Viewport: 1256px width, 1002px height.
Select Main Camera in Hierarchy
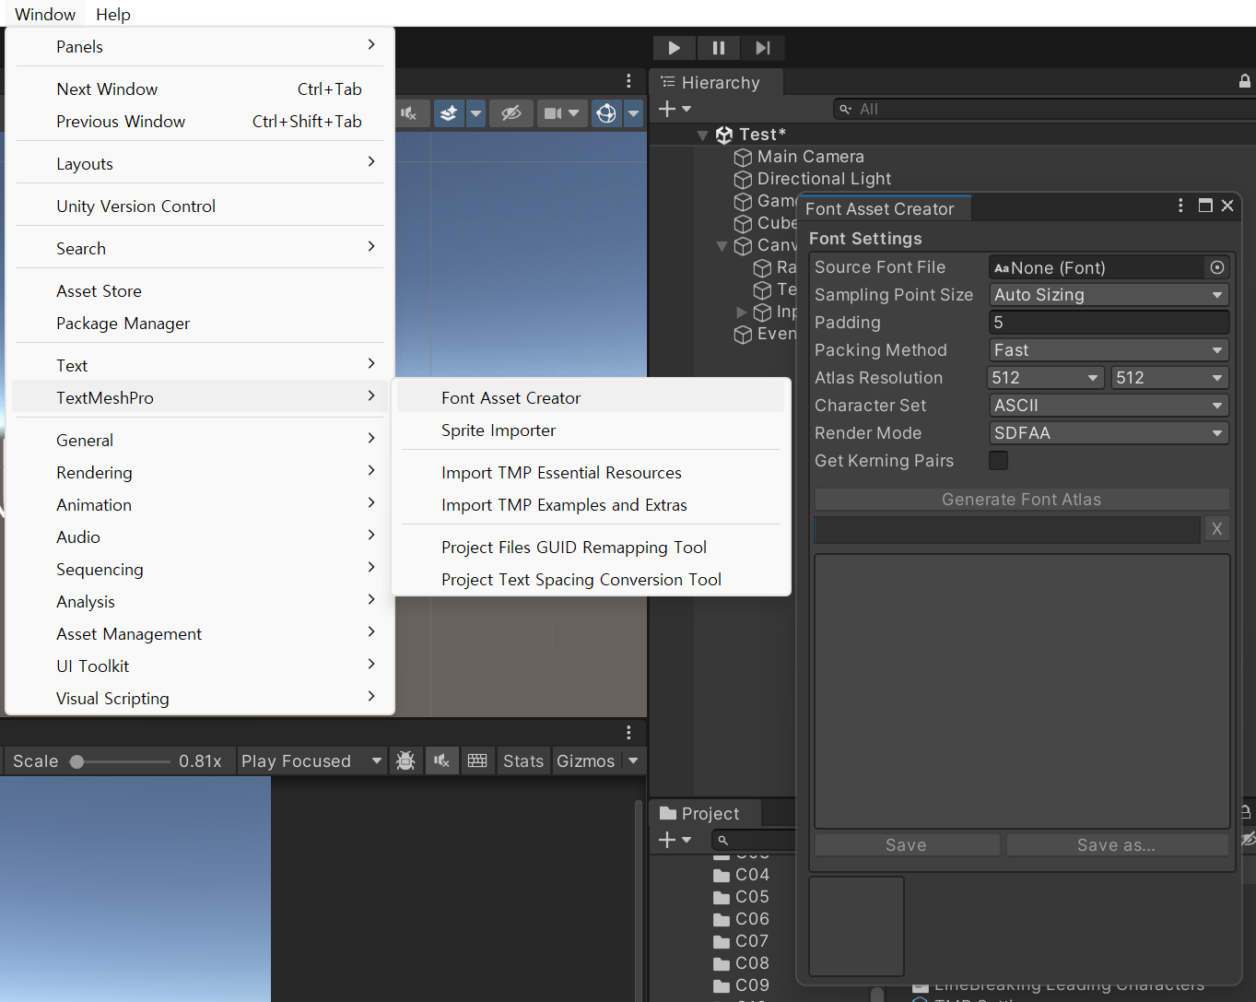[810, 157]
